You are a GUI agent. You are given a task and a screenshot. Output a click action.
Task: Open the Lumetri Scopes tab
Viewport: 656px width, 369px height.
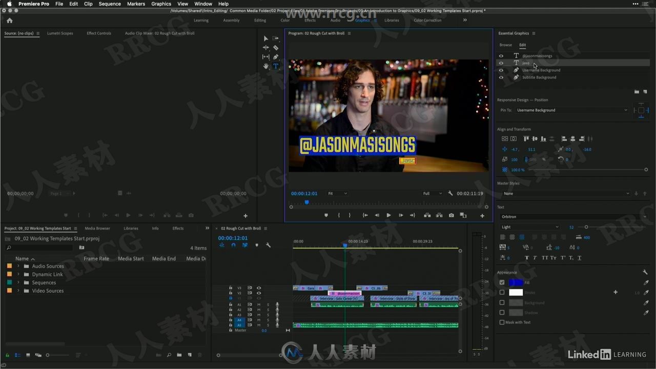pyautogui.click(x=60, y=33)
